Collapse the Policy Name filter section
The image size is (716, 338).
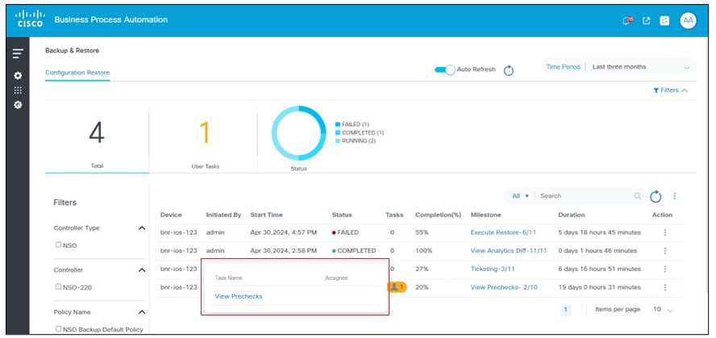(x=142, y=312)
